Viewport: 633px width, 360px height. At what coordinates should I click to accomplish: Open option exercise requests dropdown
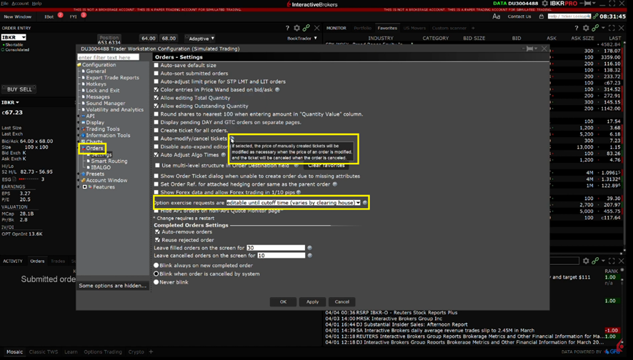click(358, 203)
